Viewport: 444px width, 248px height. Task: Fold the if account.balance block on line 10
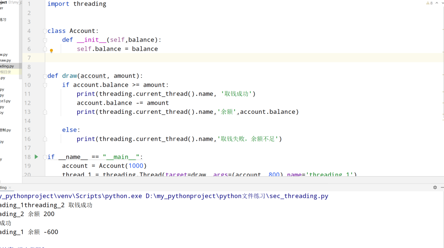[45, 85]
